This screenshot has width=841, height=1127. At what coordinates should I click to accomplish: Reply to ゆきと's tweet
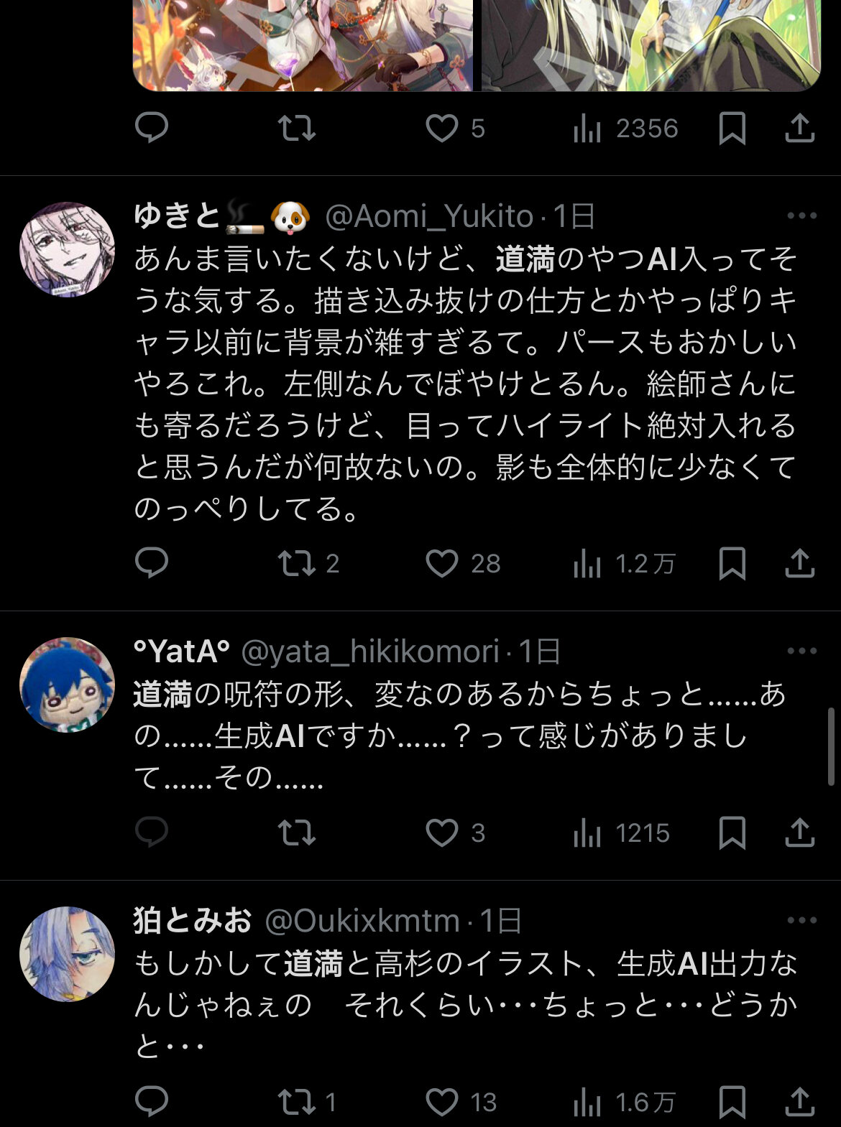point(152,563)
